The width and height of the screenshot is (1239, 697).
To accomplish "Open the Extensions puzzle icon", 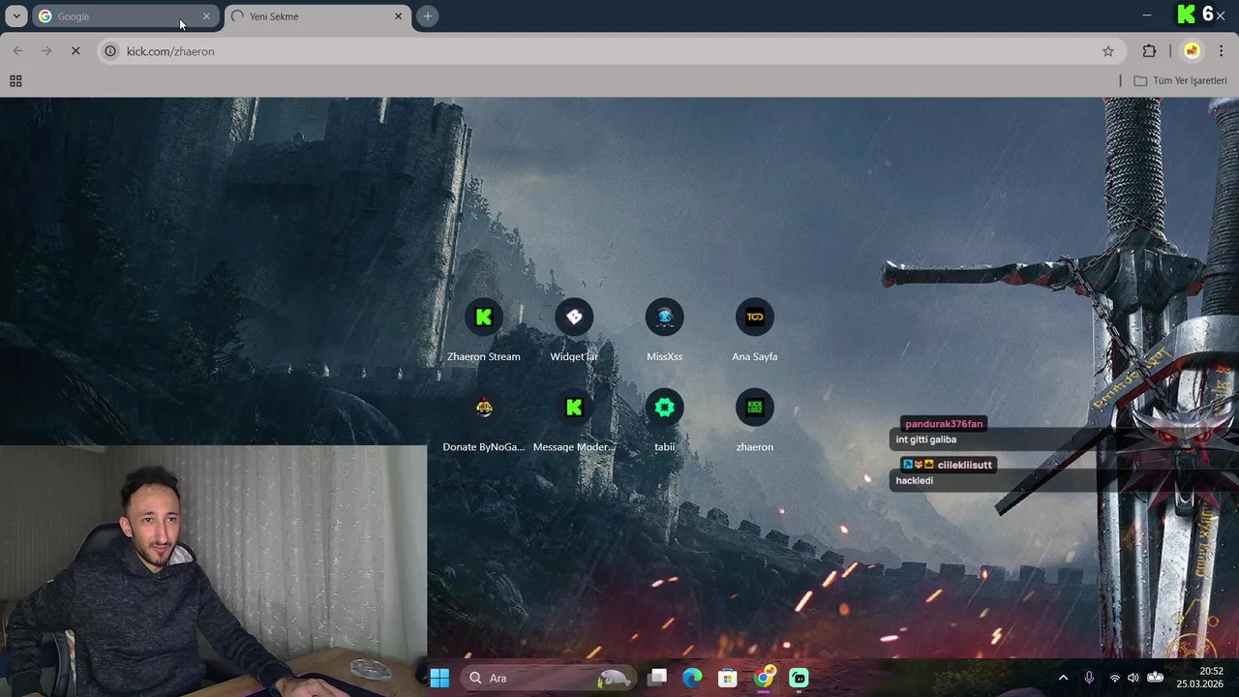I will coord(1149,51).
